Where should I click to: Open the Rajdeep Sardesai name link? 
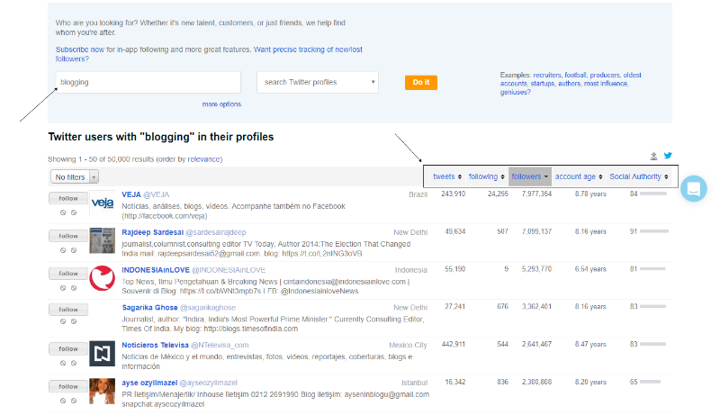point(152,232)
